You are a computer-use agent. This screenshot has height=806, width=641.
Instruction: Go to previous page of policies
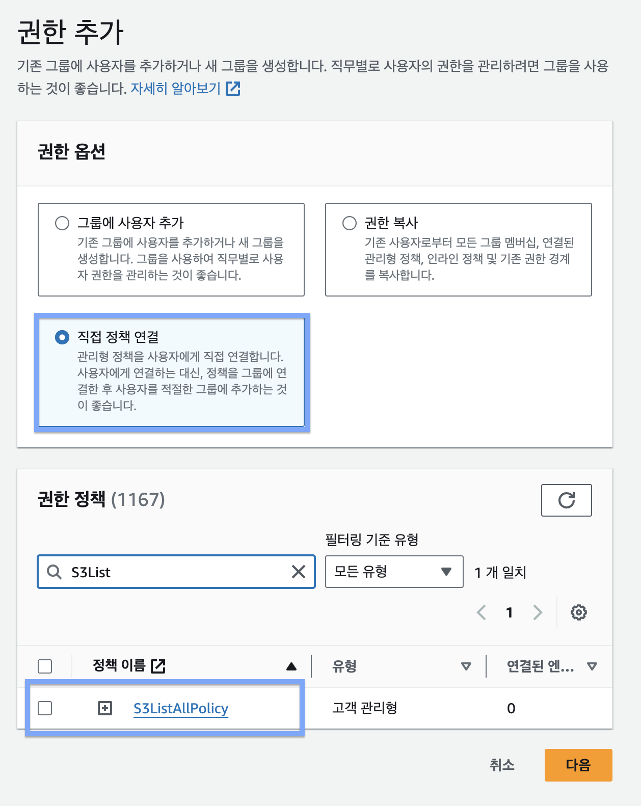(x=481, y=612)
